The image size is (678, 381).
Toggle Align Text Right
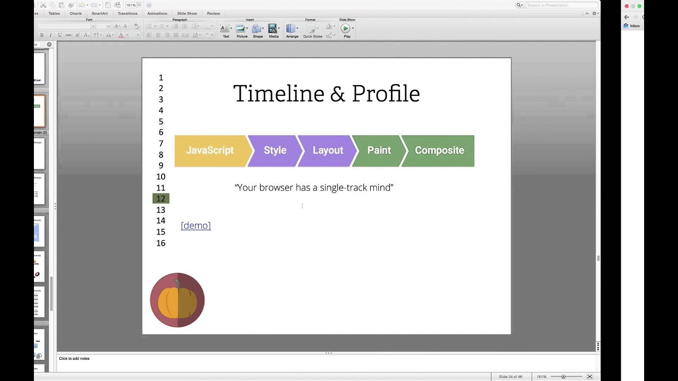pos(167,35)
